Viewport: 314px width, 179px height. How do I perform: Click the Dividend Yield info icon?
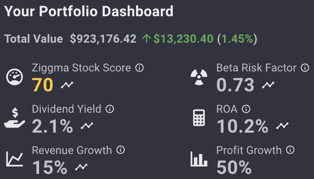110,109
